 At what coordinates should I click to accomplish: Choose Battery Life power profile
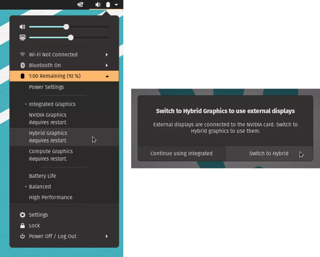click(x=64, y=176)
